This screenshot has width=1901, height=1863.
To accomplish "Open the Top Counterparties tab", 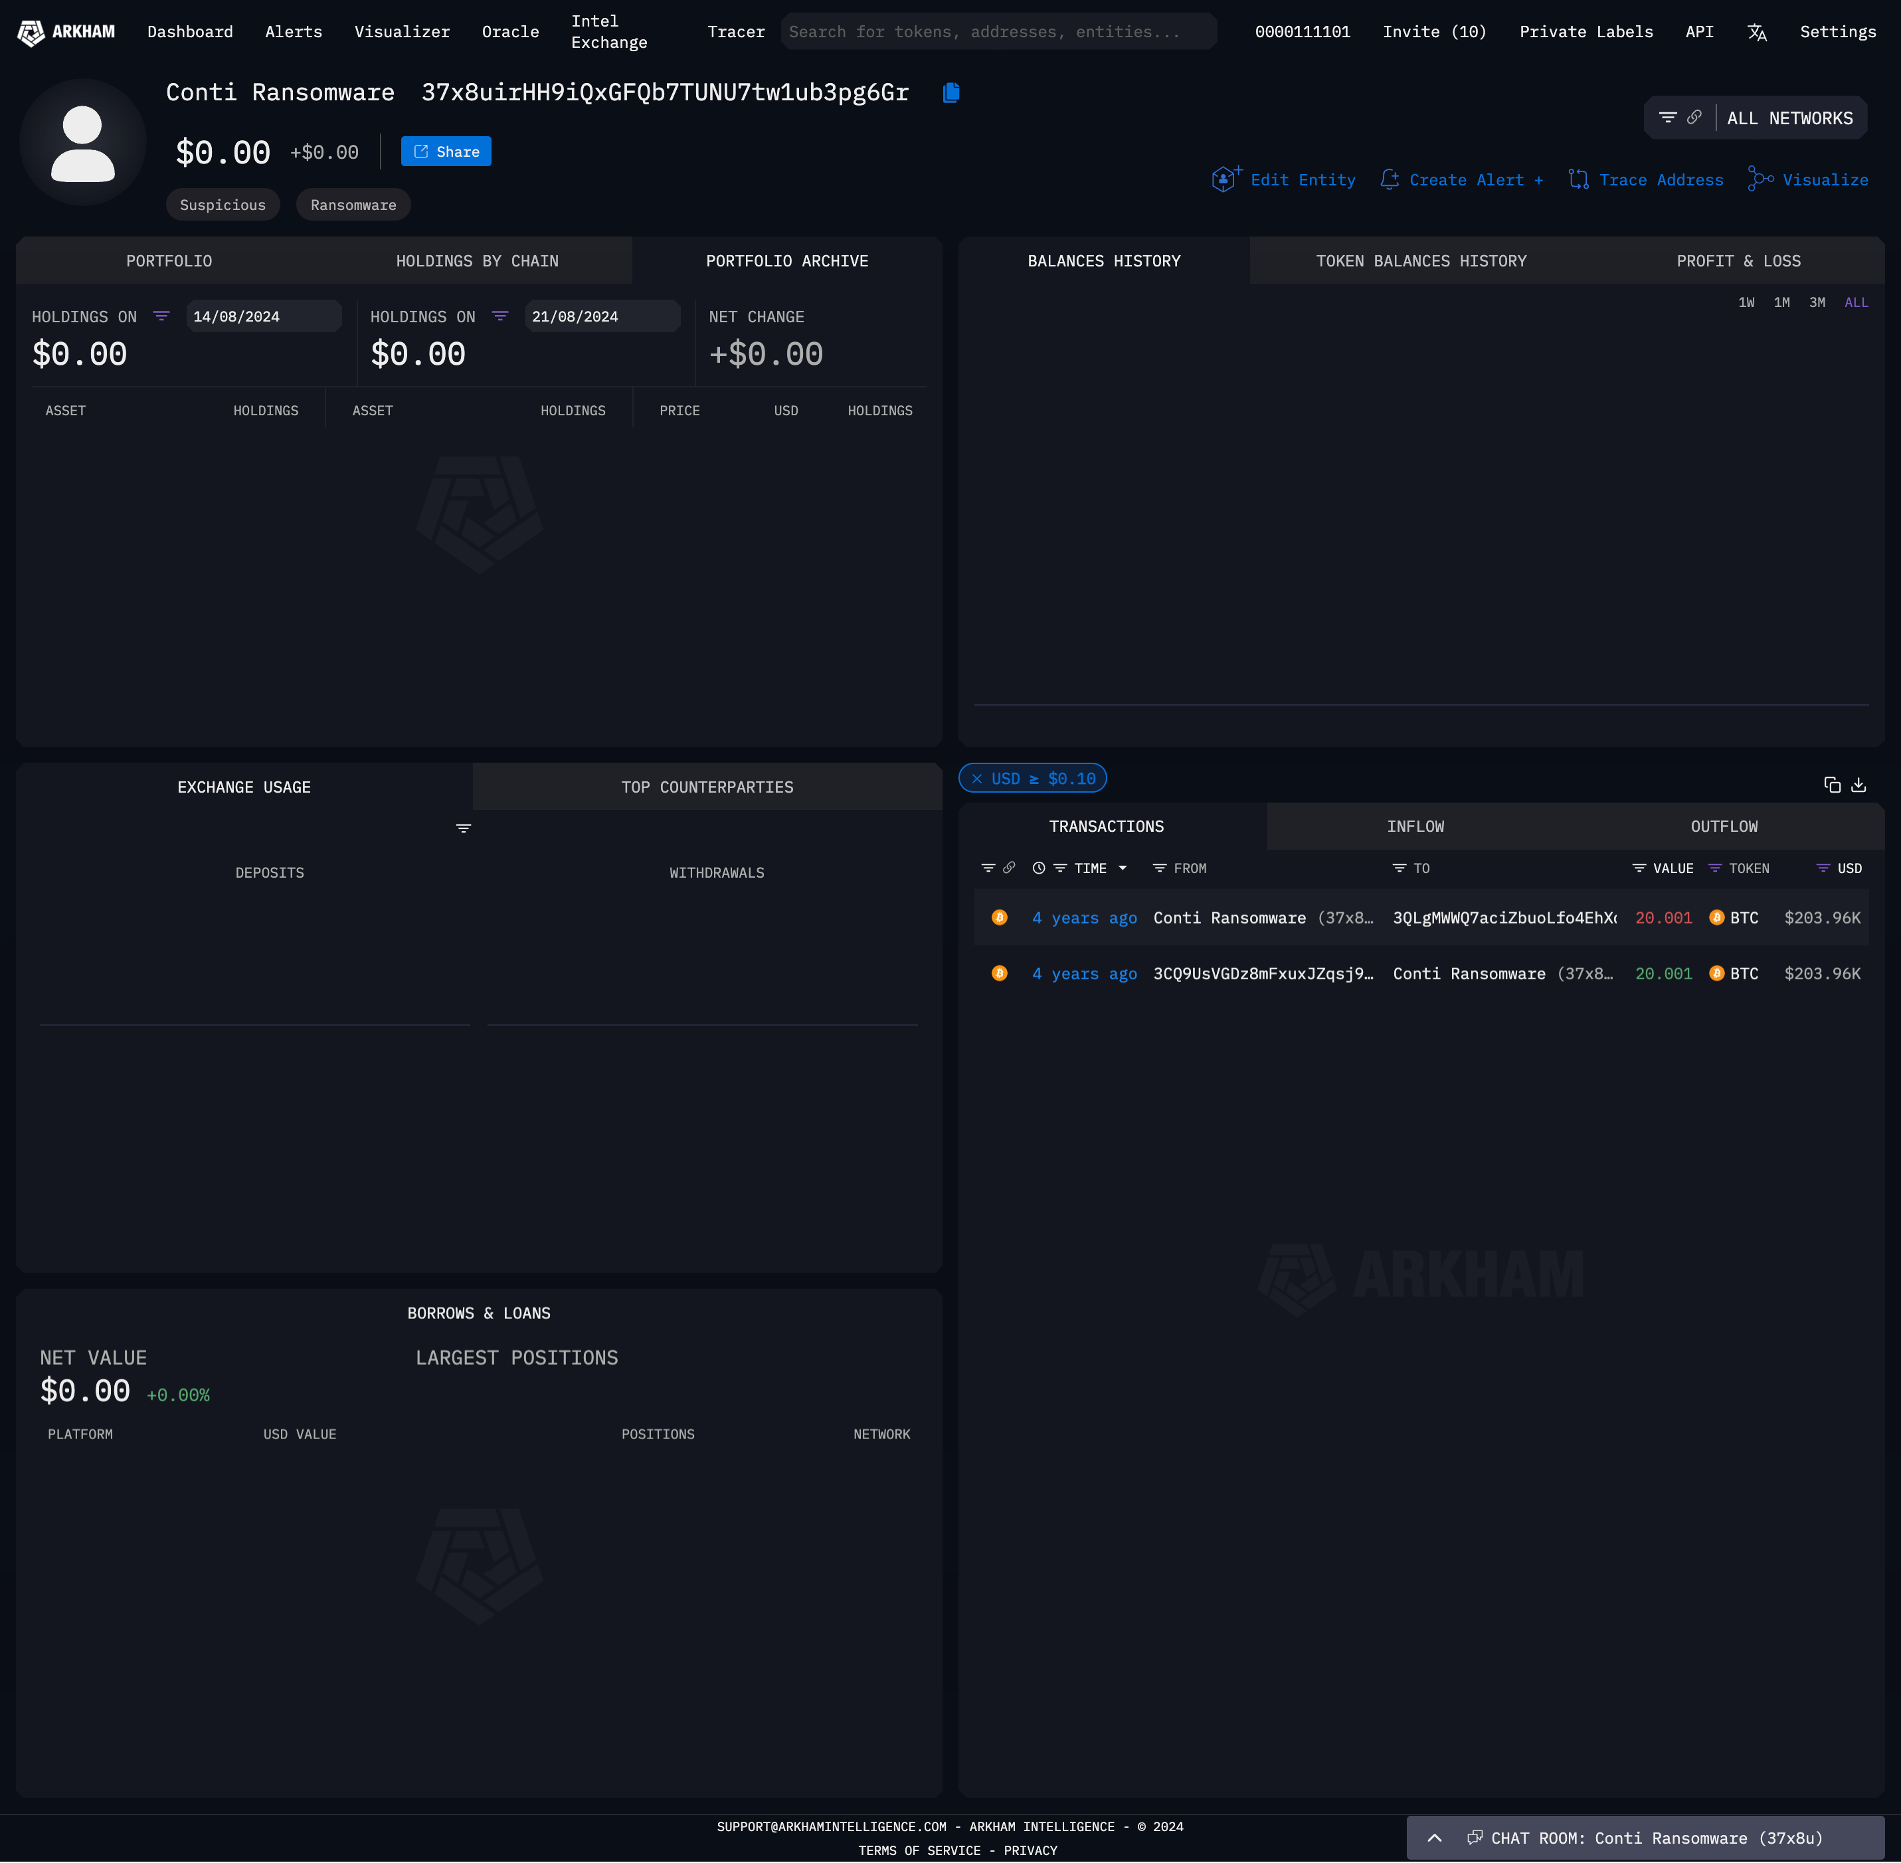I will click(706, 788).
